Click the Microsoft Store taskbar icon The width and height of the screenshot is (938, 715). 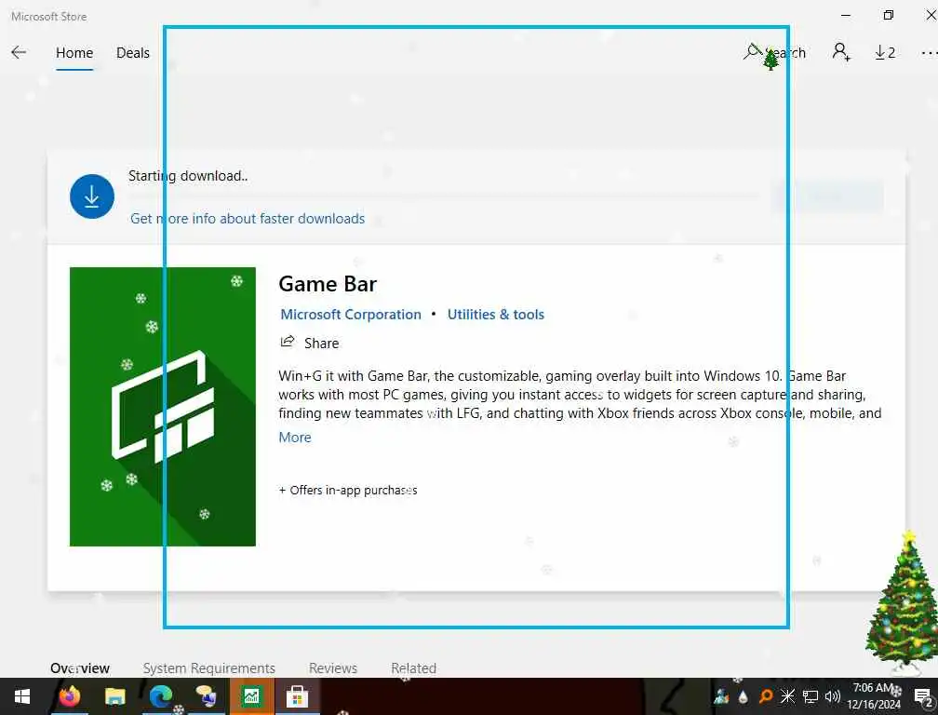point(297,696)
